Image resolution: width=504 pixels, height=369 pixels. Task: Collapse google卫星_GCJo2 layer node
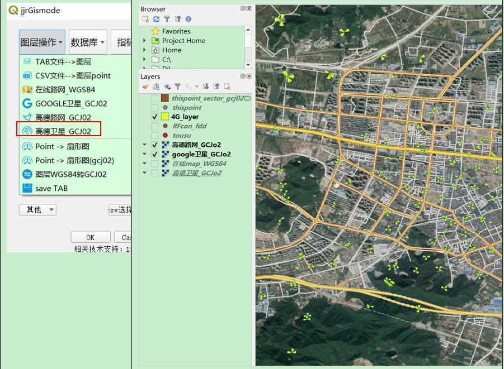click(145, 154)
